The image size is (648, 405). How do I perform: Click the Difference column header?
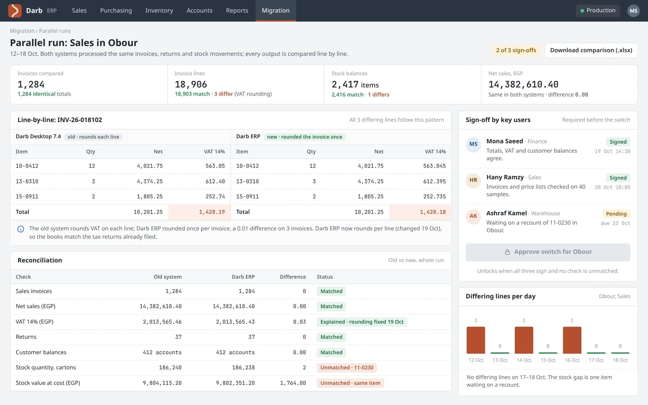coord(293,277)
